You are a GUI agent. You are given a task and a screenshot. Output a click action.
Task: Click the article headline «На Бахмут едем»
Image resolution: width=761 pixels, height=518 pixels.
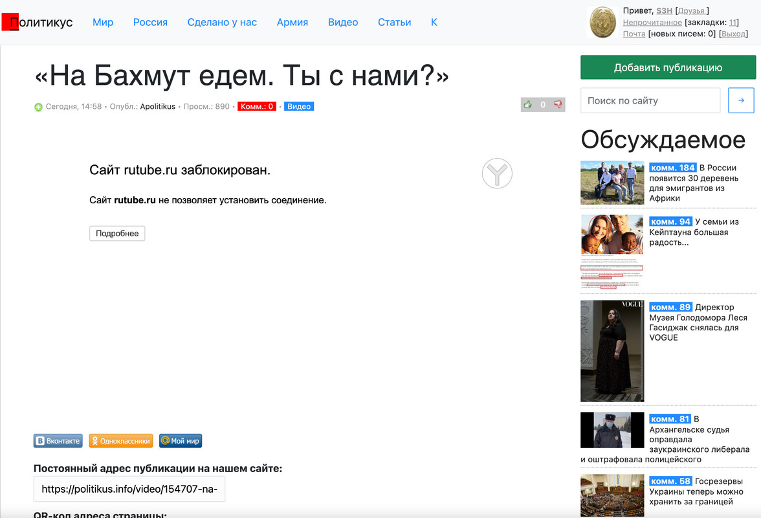(242, 75)
